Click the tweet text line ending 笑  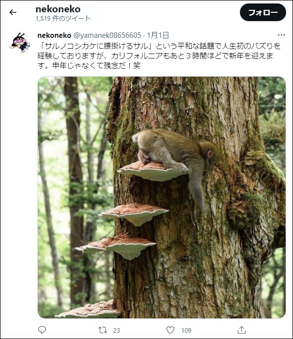(89, 65)
